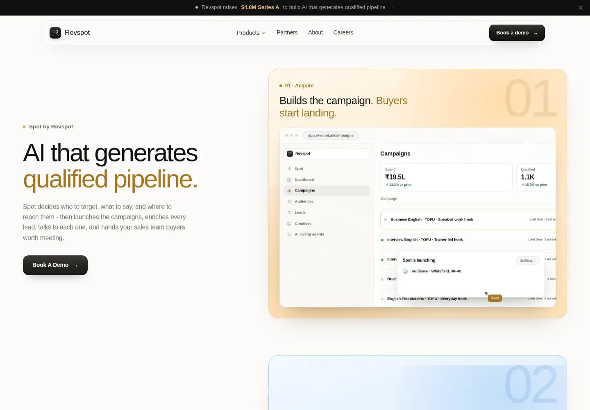This screenshot has width=590, height=410.
Task: Click the 'Spot by Revspot' label
Action: point(51,127)
